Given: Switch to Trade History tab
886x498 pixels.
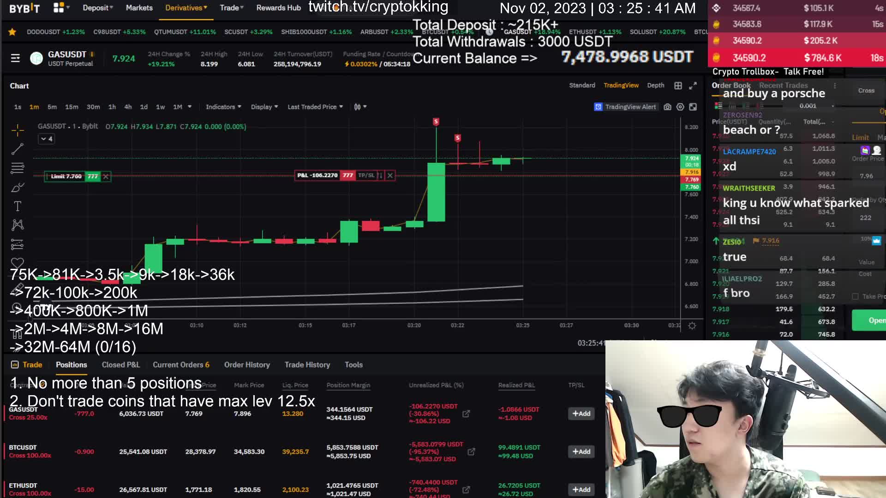Looking at the screenshot, I should (x=307, y=365).
